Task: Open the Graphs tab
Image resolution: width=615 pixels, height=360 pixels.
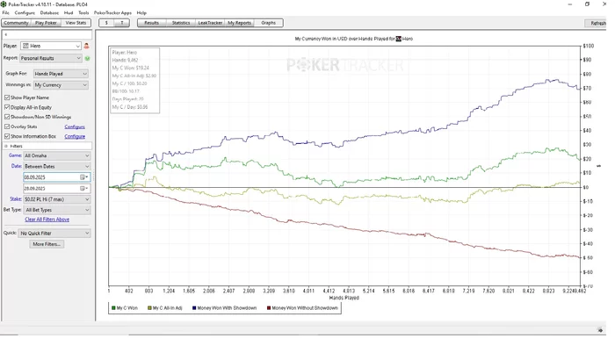Action: [268, 23]
